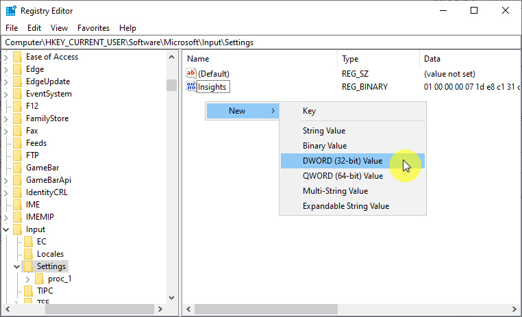
Task: Click the registry path address bar
Action: [x=260, y=42]
